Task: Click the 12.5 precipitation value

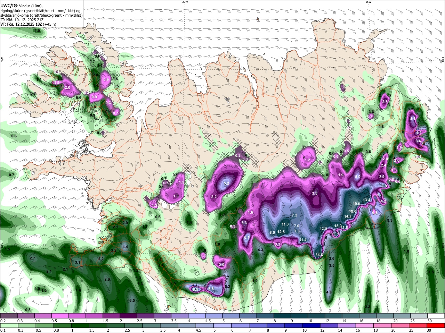Action: [x=281, y=232]
